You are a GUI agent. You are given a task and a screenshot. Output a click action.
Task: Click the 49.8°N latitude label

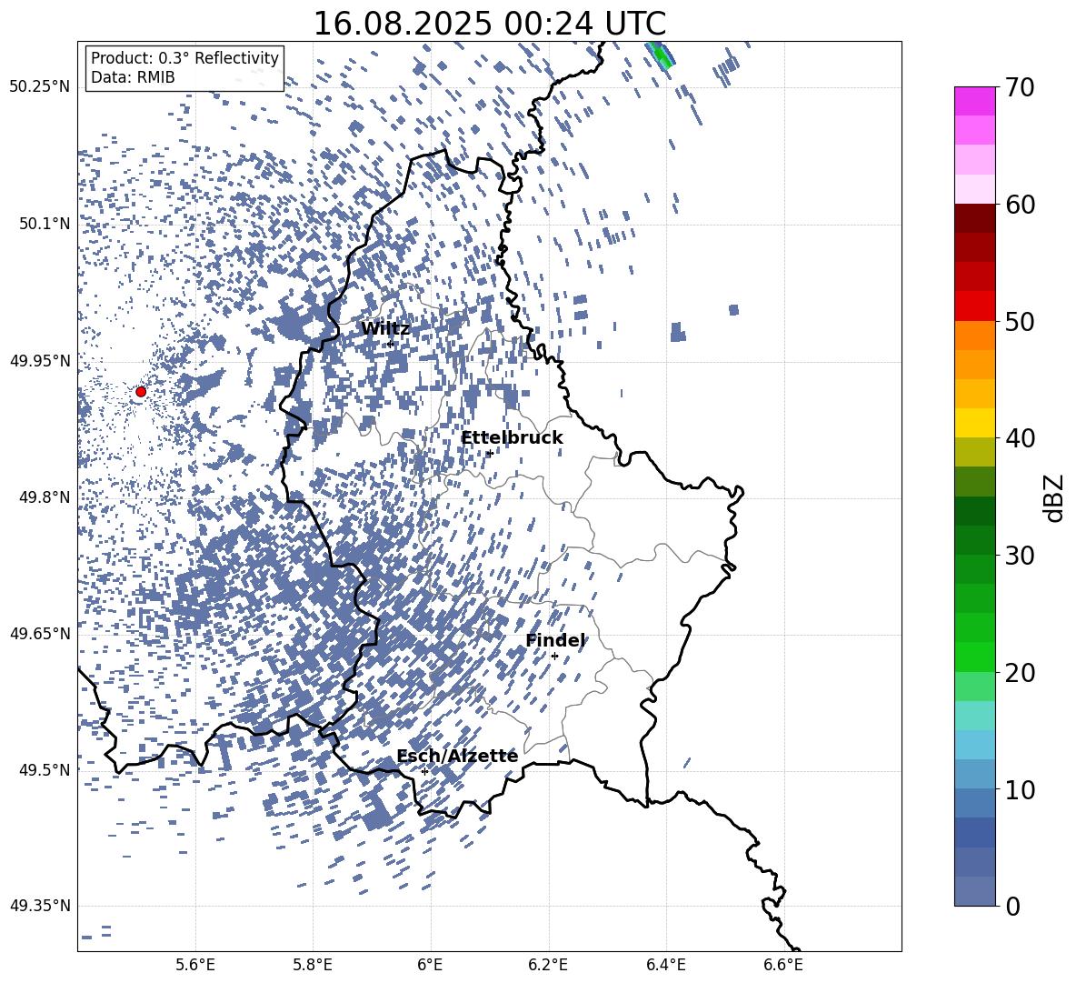45,497
